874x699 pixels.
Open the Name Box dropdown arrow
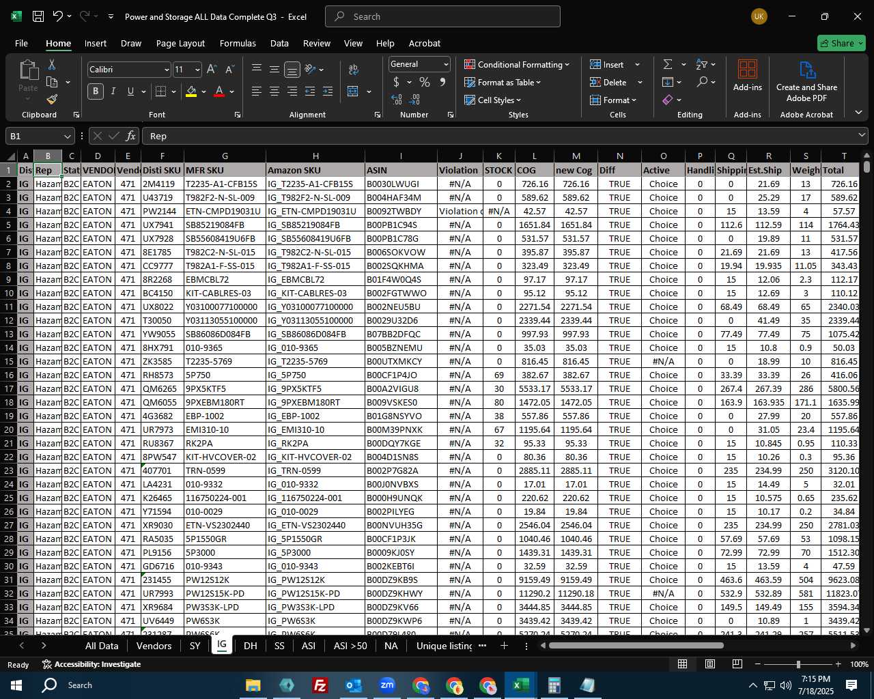tap(67, 136)
